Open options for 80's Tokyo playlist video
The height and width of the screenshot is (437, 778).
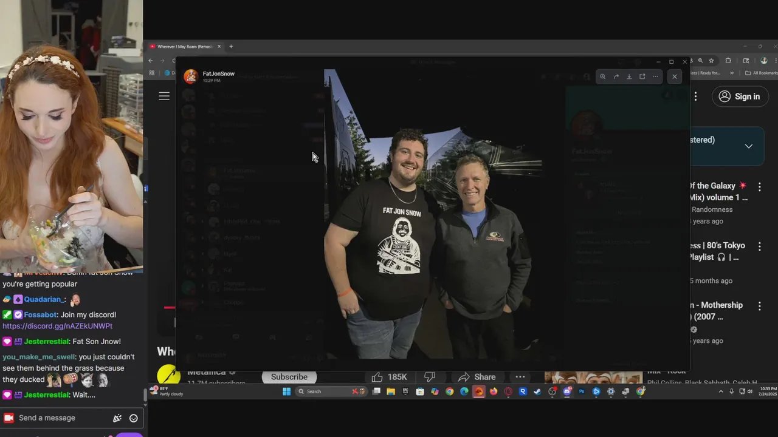point(759,246)
